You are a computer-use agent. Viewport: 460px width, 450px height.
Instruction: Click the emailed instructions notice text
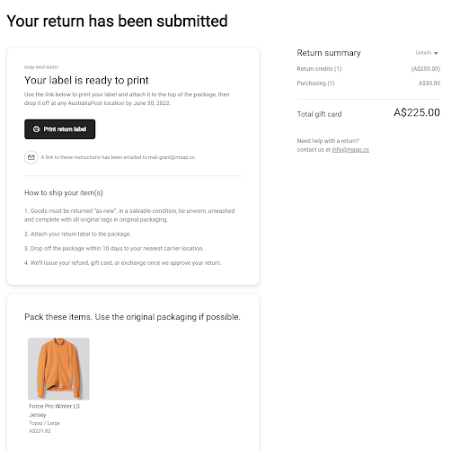(119, 157)
